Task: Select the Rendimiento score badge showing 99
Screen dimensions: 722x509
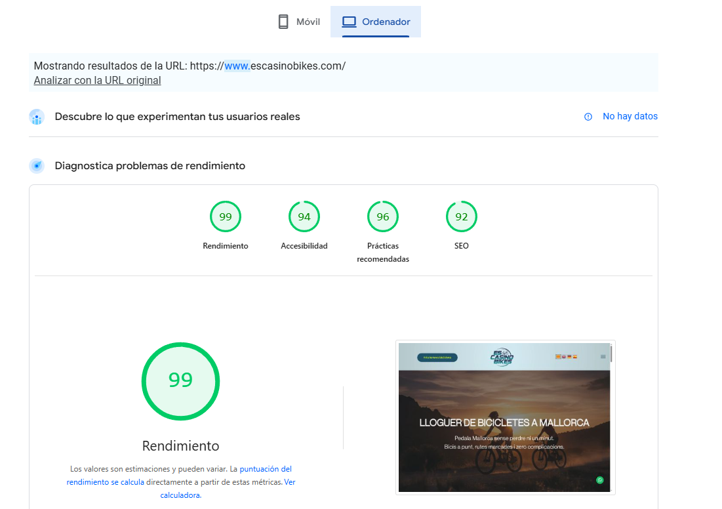Action: [x=225, y=216]
